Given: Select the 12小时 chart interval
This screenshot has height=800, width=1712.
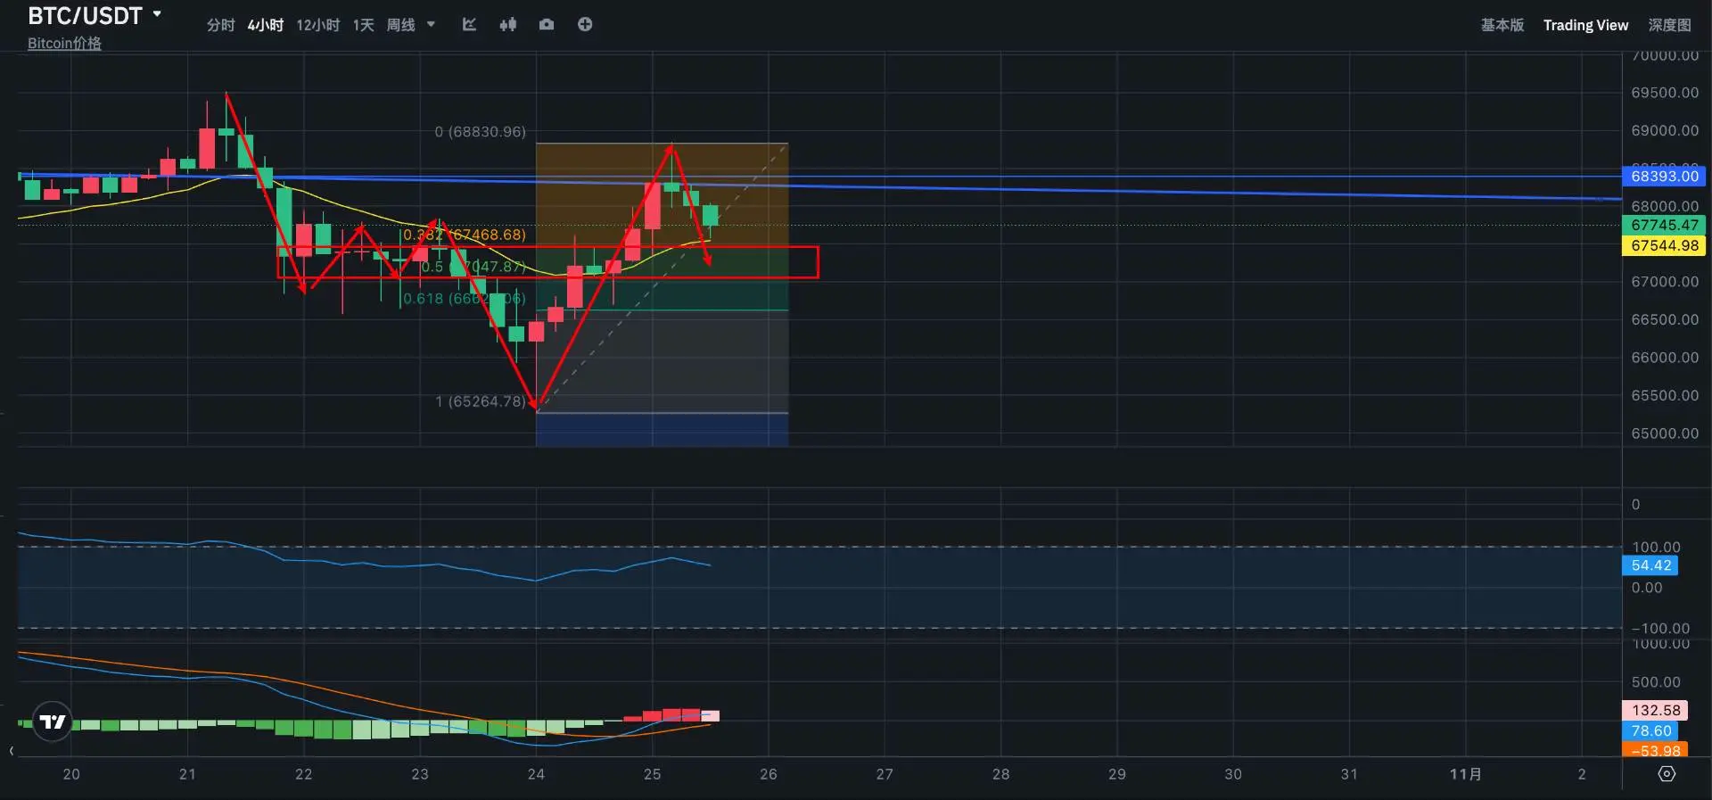Looking at the screenshot, I should pyautogui.click(x=318, y=25).
